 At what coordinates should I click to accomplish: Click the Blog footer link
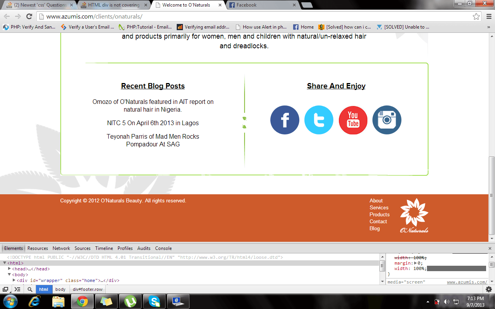pyautogui.click(x=375, y=228)
